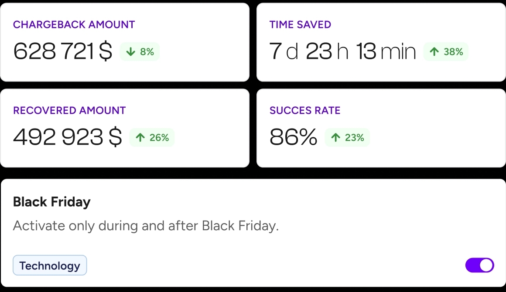Image resolution: width=506 pixels, height=292 pixels.
Task: Click the downward arrow icon beside 8%
Action: [130, 51]
